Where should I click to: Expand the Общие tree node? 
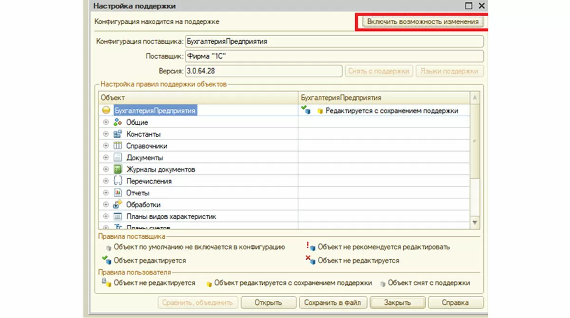tap(106, 122)
